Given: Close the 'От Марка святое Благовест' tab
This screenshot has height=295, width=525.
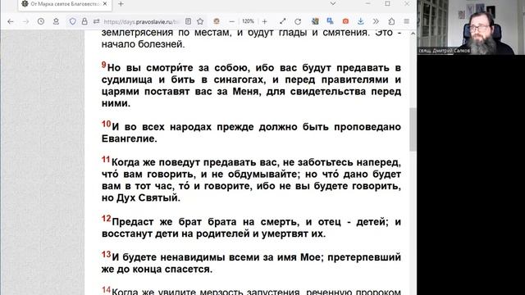Looking at the screenshot, I should click(x=105, y=4).
